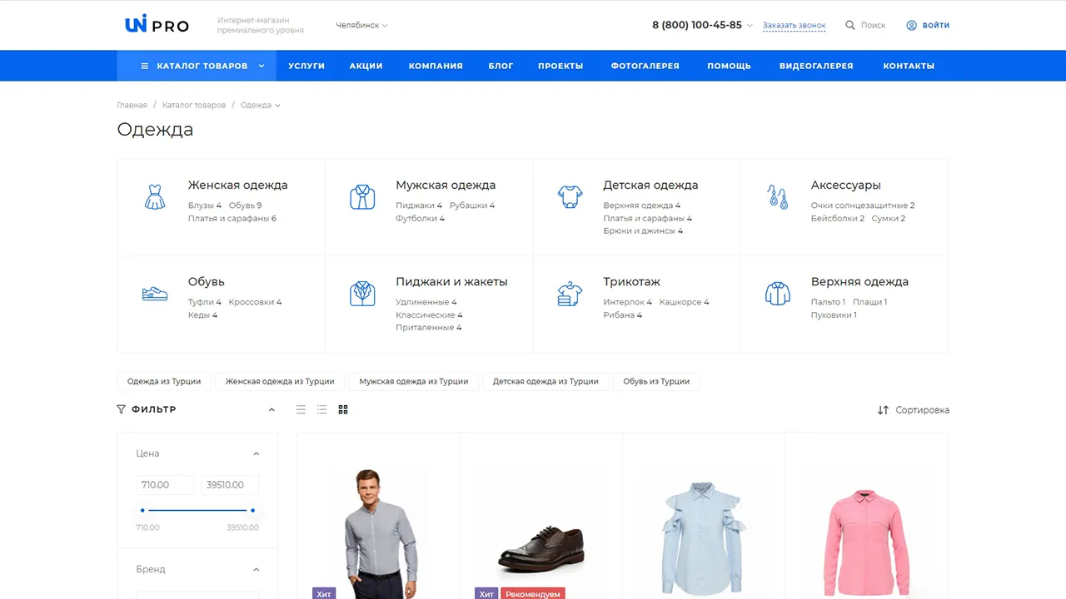
Task: Open the Контакты menu item
Action: pyautogui.click(x=909, y=66)
